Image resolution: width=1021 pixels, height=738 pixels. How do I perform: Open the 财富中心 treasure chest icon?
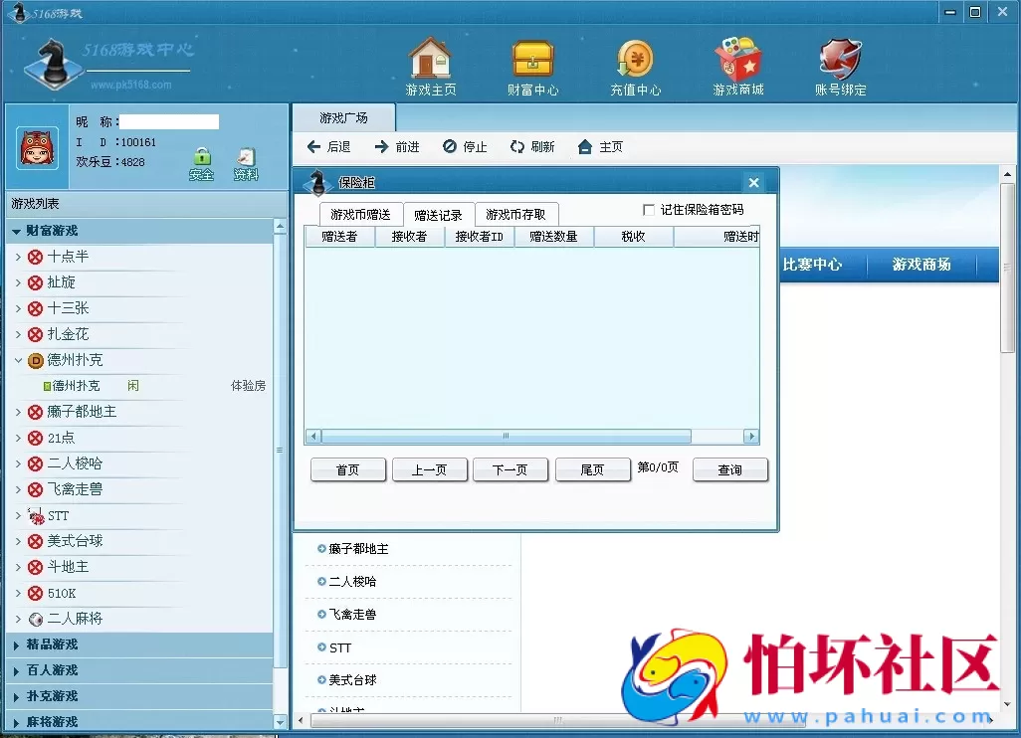[532, 60]
